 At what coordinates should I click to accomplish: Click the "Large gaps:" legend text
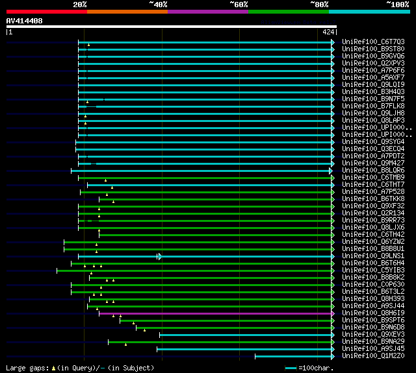pos(27,368)
